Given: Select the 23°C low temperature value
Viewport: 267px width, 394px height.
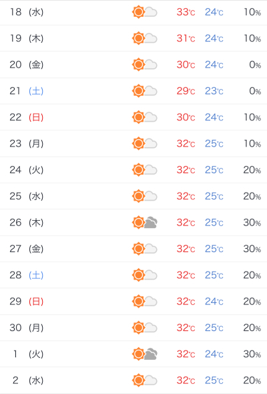Looking at the screenshot, I should point(214,91).
